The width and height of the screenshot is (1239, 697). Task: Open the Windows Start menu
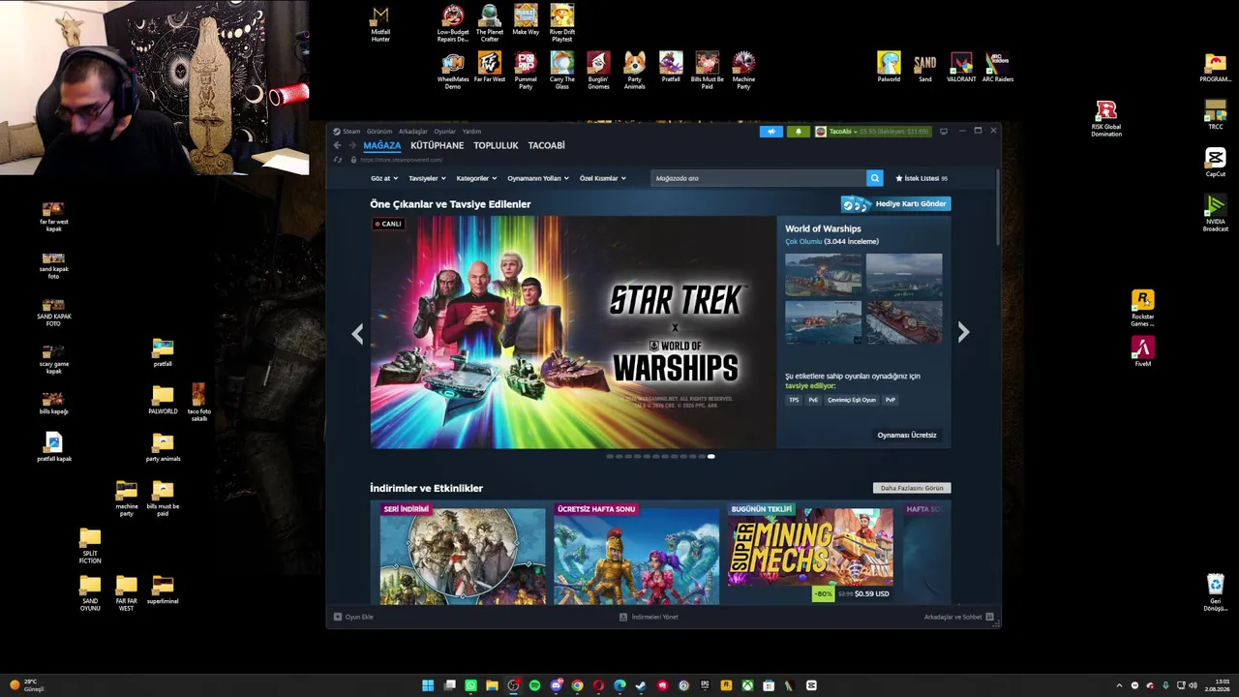tap(428, 685)
